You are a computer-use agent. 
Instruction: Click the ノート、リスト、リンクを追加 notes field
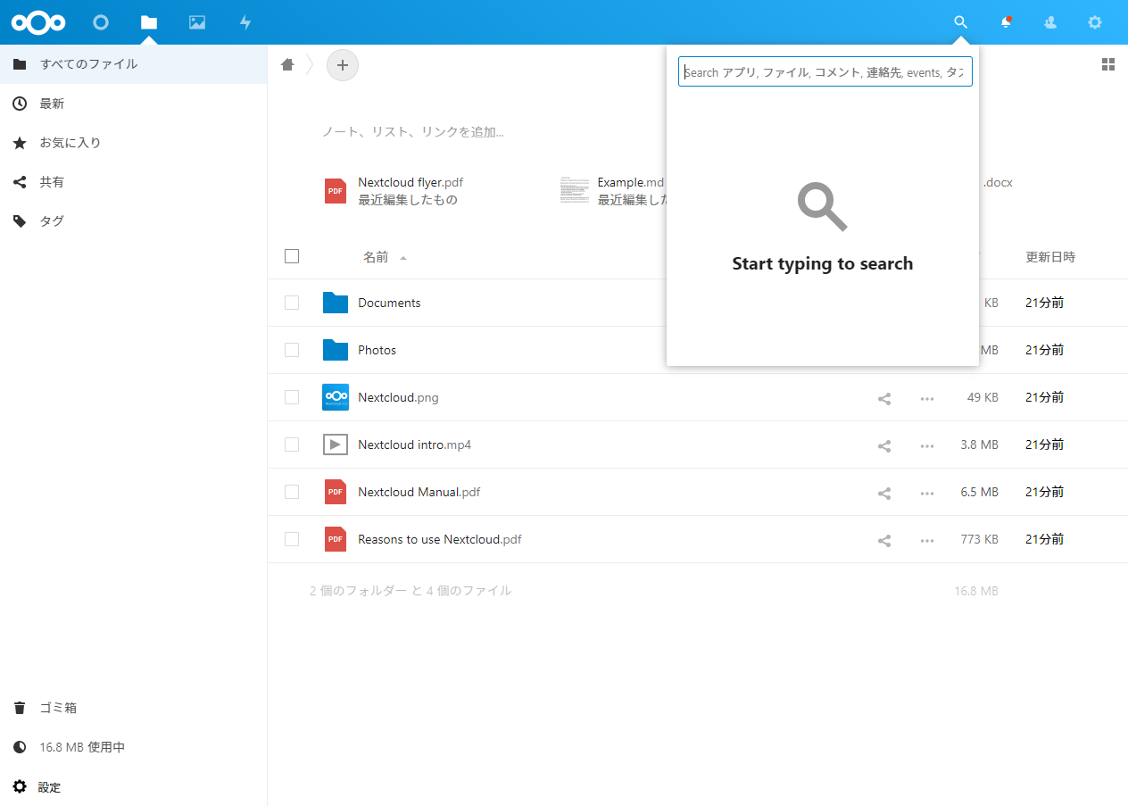tap(413, 132)
